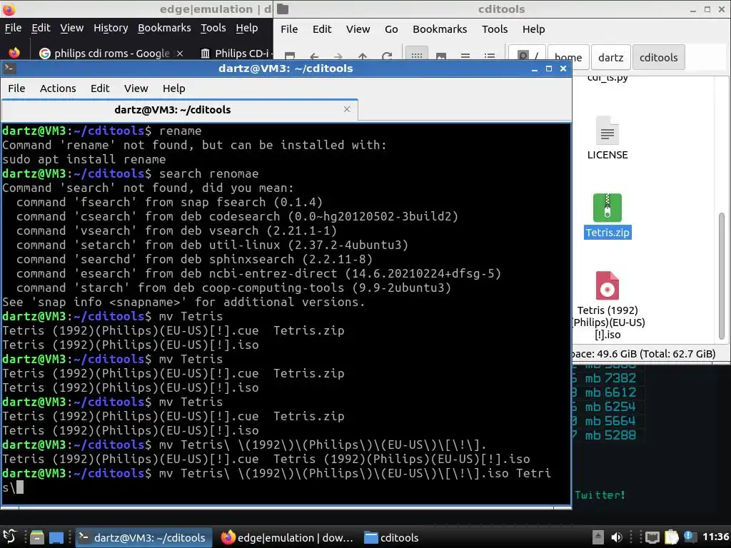731x548 pixels.
Task: Open the LXQt application menu launcher
Action: 9,537
